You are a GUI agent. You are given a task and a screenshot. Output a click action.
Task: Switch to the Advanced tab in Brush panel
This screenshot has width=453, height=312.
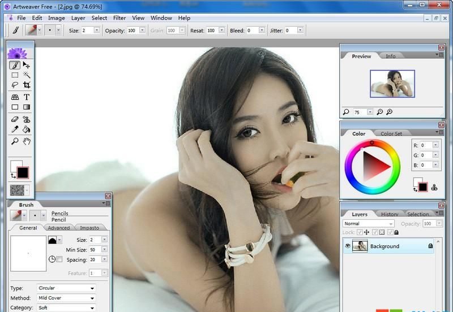tap(59, 228)
